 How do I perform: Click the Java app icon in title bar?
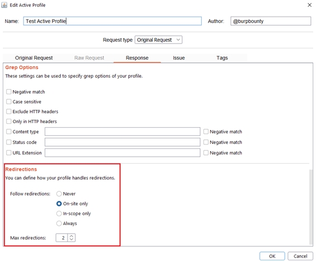pos(4,5)
